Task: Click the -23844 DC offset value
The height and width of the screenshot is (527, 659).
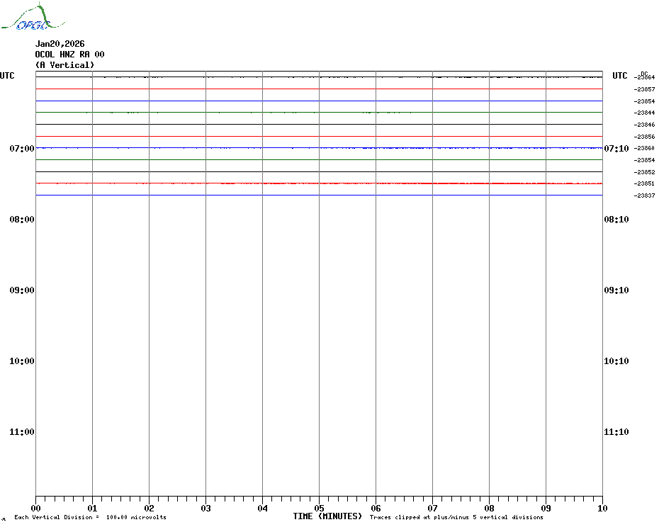Action: [x=645, y=113]
